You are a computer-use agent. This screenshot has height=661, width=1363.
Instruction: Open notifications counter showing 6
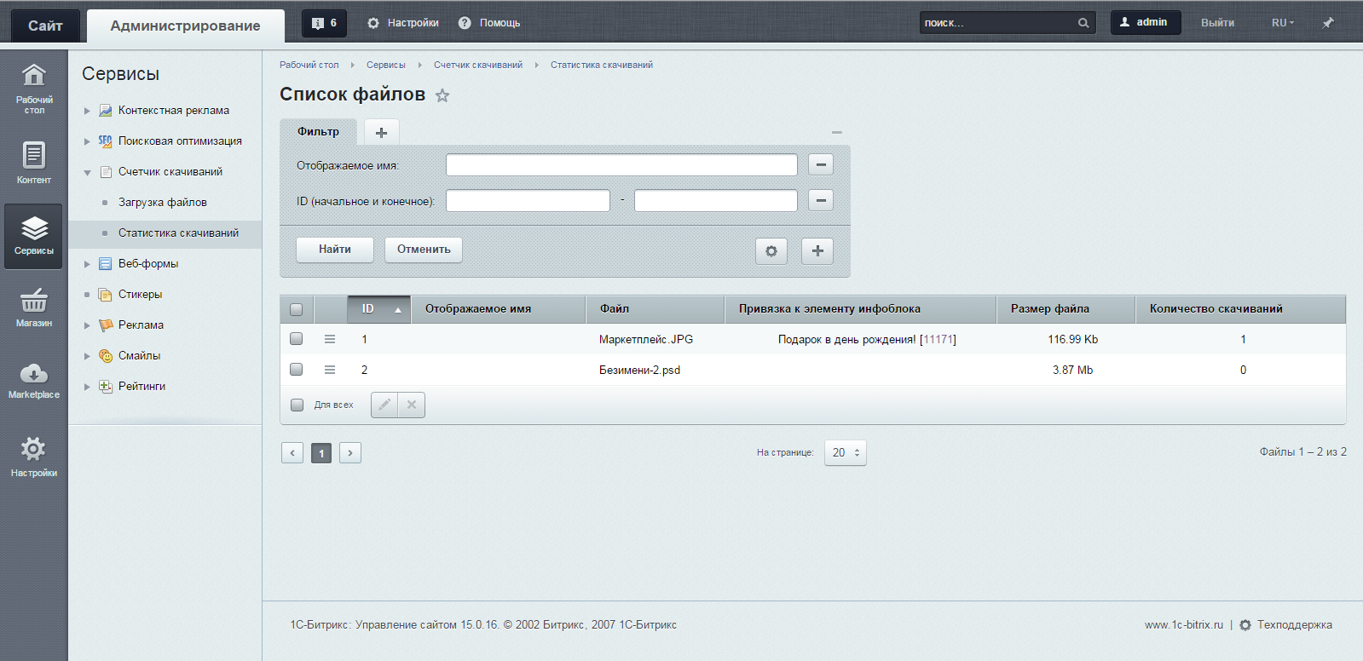pyautogui.click(x=324, y=23)
